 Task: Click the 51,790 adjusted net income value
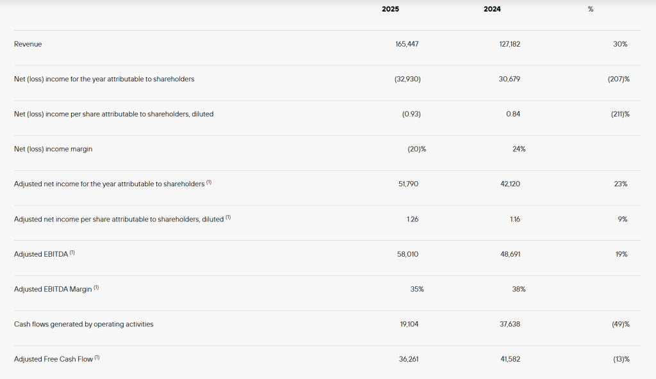pos(408,184)
